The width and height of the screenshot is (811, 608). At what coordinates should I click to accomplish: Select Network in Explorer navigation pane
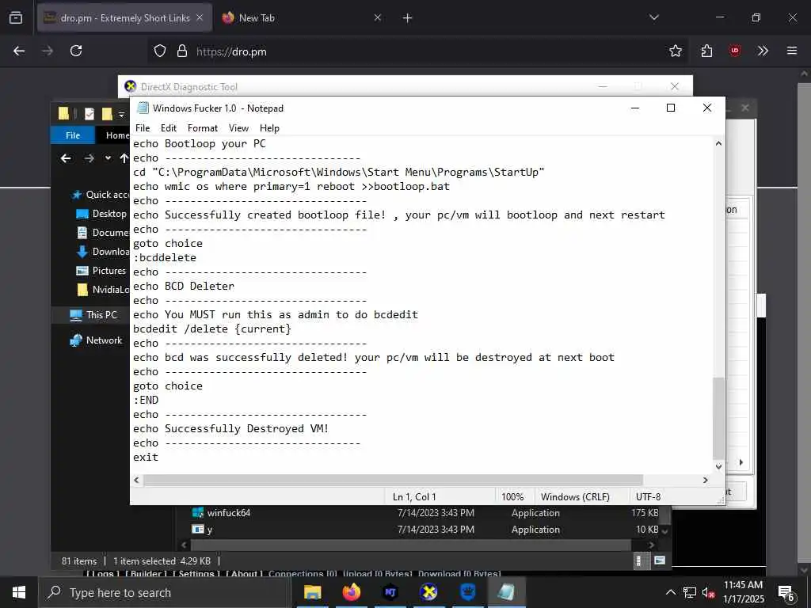(96, 340)
